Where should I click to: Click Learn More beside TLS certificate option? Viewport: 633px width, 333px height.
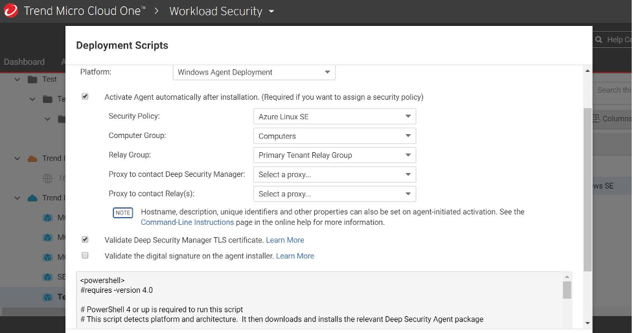(x=284, y=240)
